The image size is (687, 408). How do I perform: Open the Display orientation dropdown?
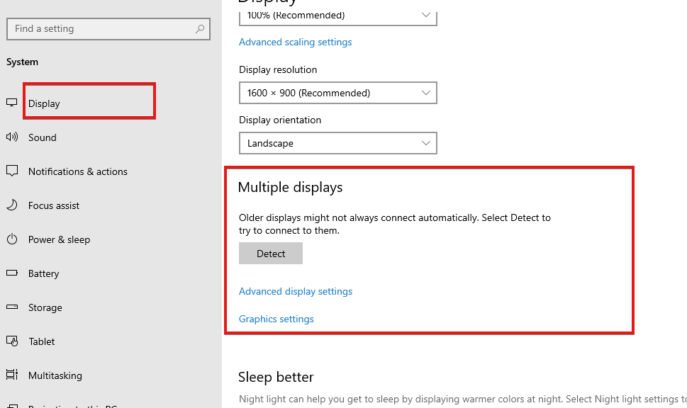click(x=337, y=143)
